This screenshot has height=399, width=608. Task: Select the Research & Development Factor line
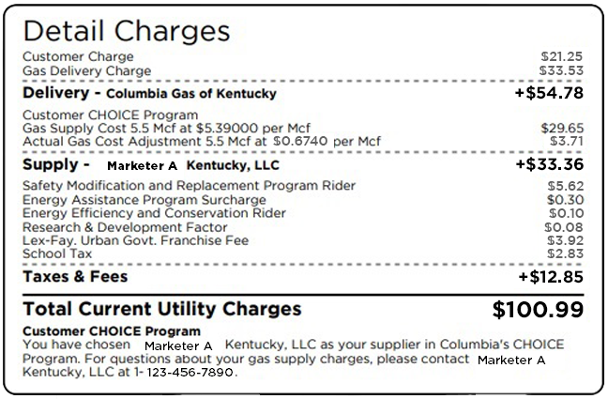[125, 227]
